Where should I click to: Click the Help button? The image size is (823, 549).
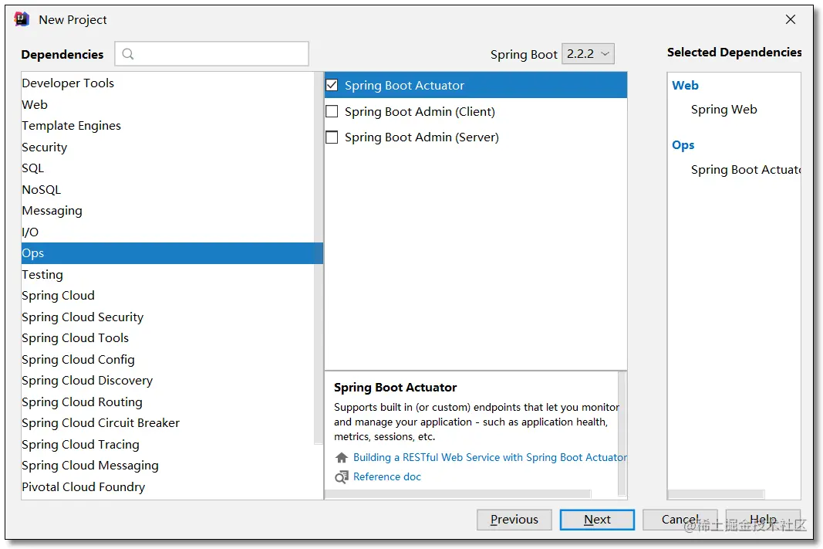click(763, 520)
